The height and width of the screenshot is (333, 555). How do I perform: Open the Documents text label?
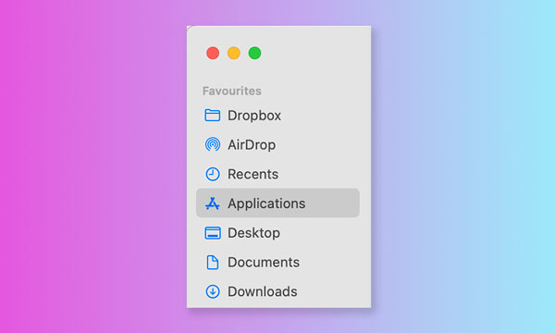(x=264, y=262)
